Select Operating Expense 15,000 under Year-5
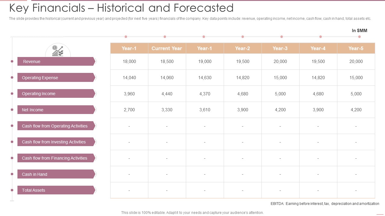This screenshot has width=385, height=216. 356,78
